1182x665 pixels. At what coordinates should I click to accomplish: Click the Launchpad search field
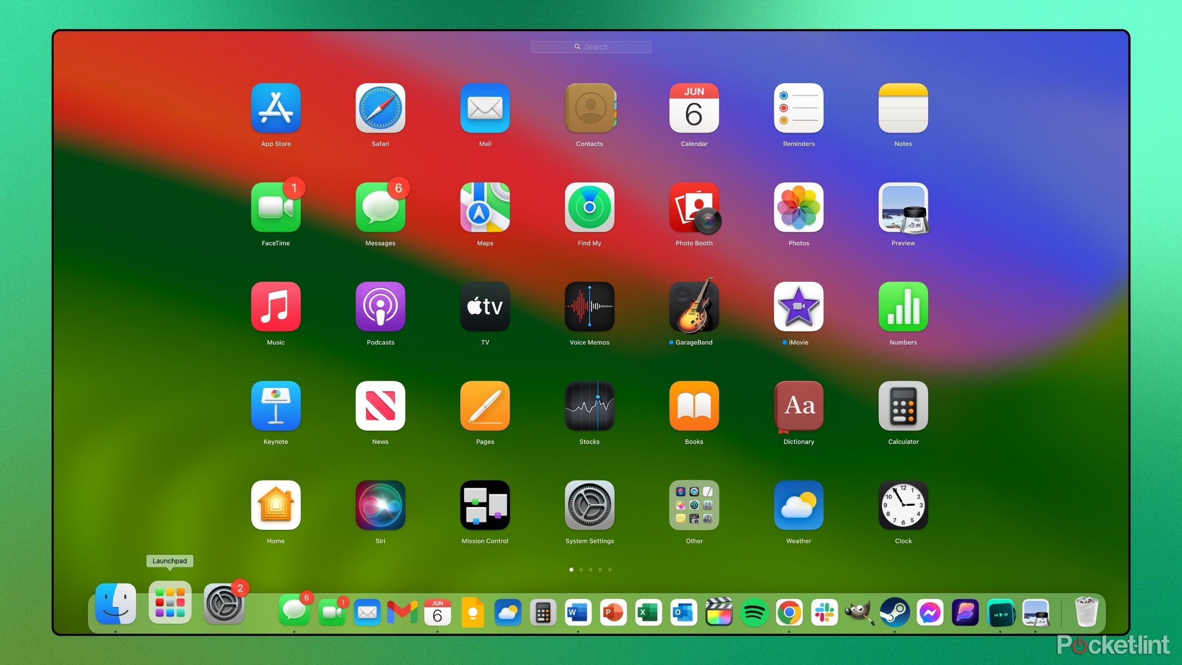coord(590,46)
